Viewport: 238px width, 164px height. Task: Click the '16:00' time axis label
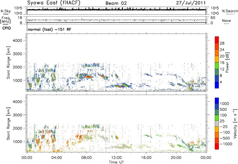point(146,158)
